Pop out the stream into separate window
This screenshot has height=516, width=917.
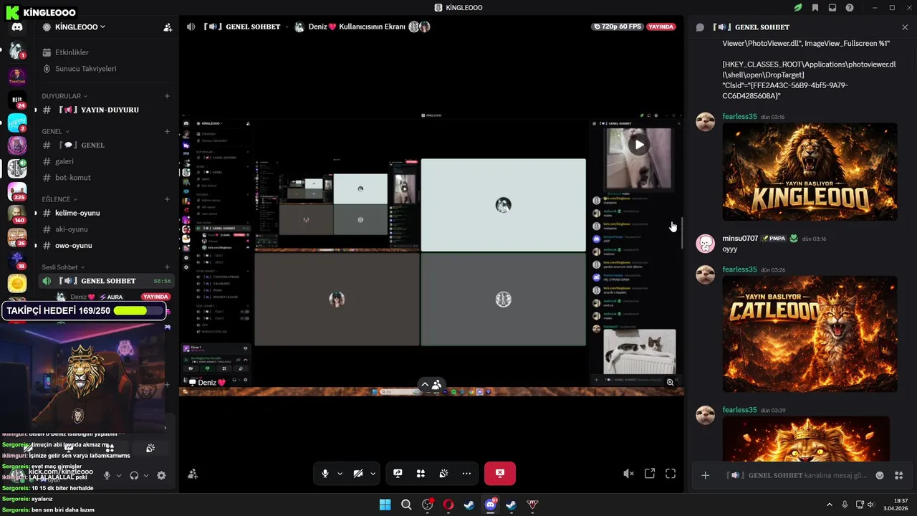coord(650,474)
